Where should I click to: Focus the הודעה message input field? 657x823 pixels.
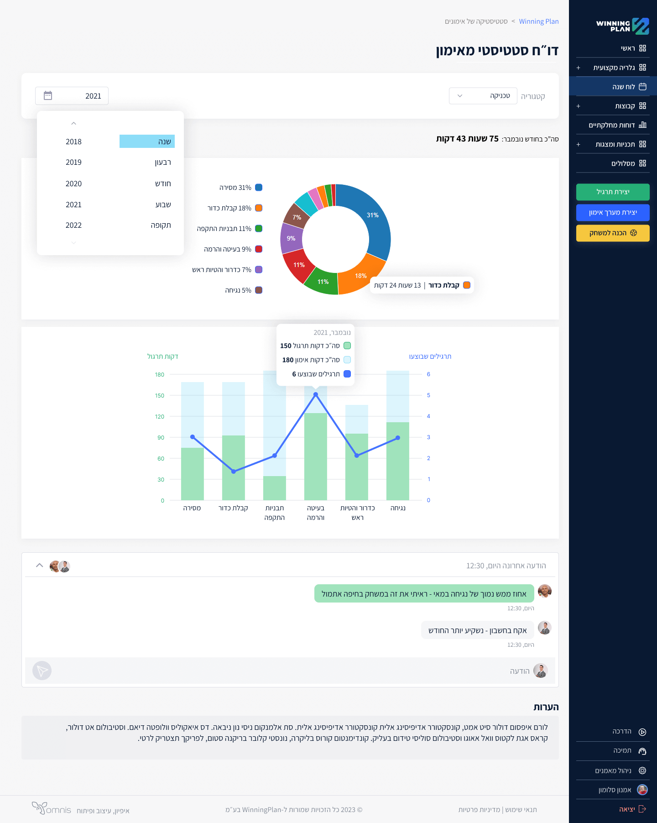292,671
